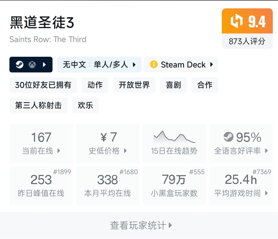
Task: Select the 动作 genre tag
Action: [x=95, y=85]
